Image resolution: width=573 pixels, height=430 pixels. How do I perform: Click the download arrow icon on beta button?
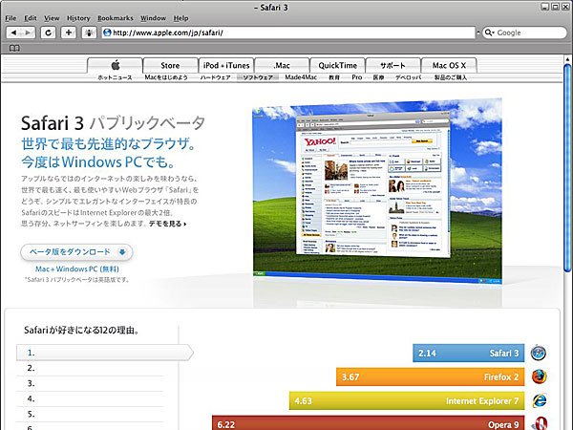122,252
